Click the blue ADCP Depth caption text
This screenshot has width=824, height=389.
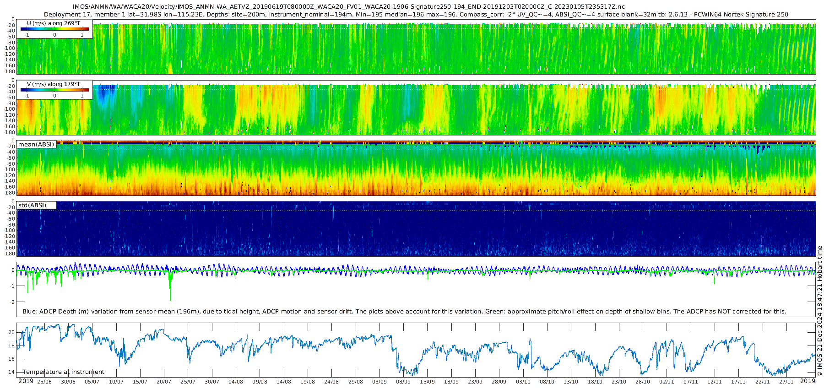click(x=404, y=312)
